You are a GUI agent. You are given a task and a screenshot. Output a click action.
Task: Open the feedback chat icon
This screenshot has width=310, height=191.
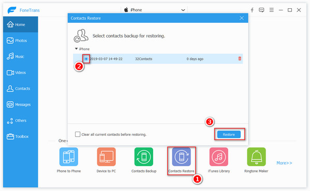tap(261, 10)
